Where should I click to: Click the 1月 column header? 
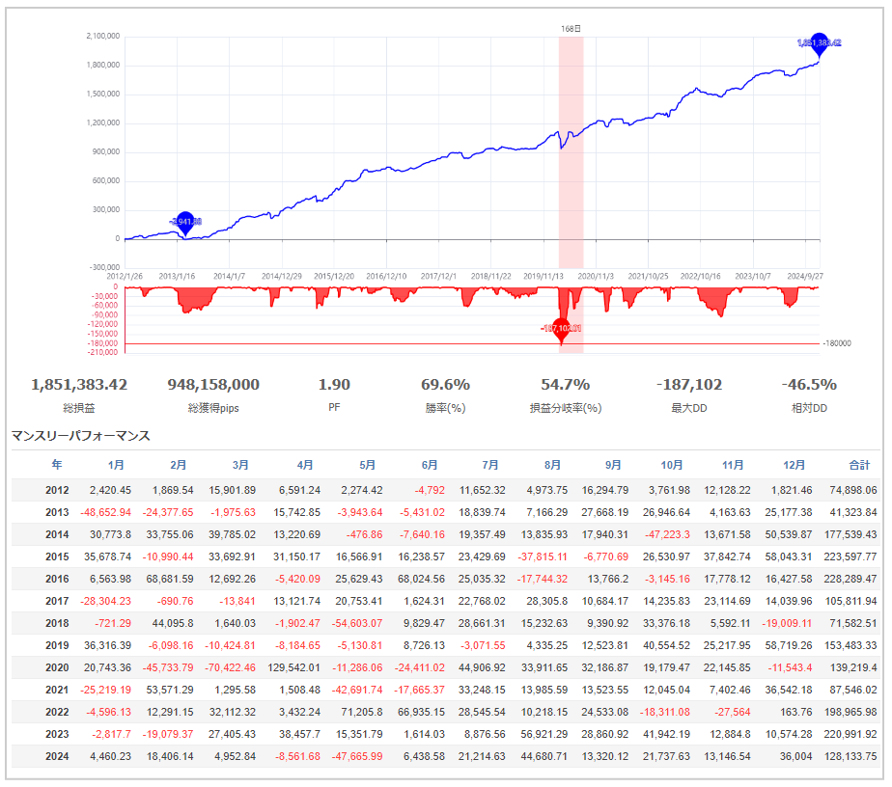click(116, 464)
